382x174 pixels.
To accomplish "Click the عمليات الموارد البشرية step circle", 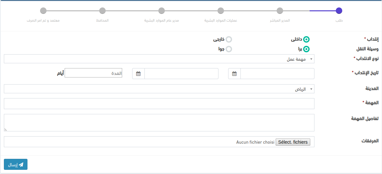I will (221, 11).
